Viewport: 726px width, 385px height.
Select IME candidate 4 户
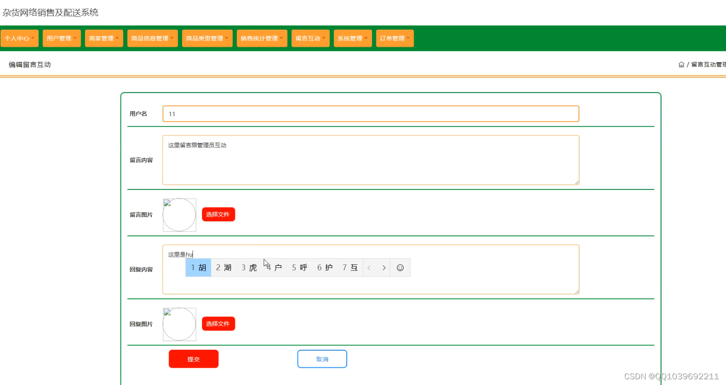pyautogui.click(x=274, y=268)
